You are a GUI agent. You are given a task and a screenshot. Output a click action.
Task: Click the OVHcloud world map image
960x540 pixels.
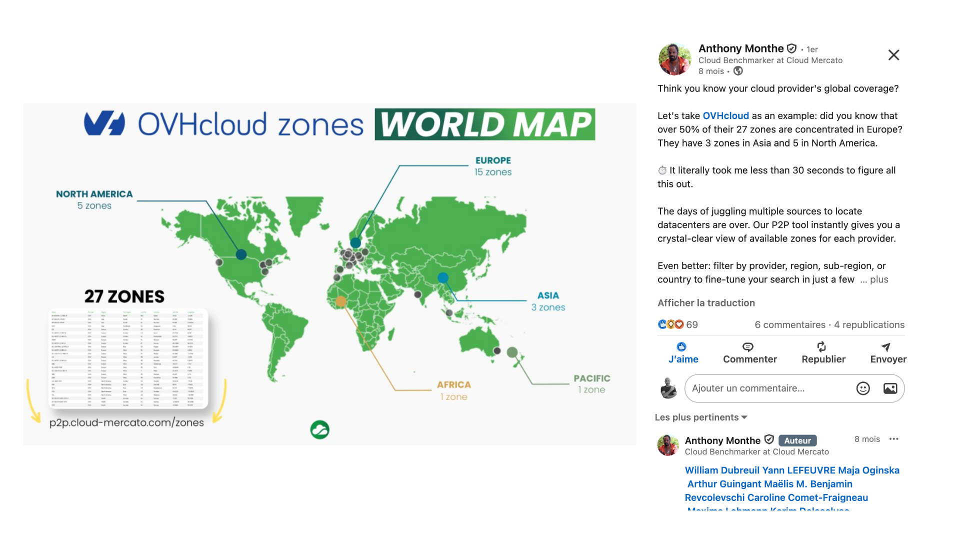[329, 274]
